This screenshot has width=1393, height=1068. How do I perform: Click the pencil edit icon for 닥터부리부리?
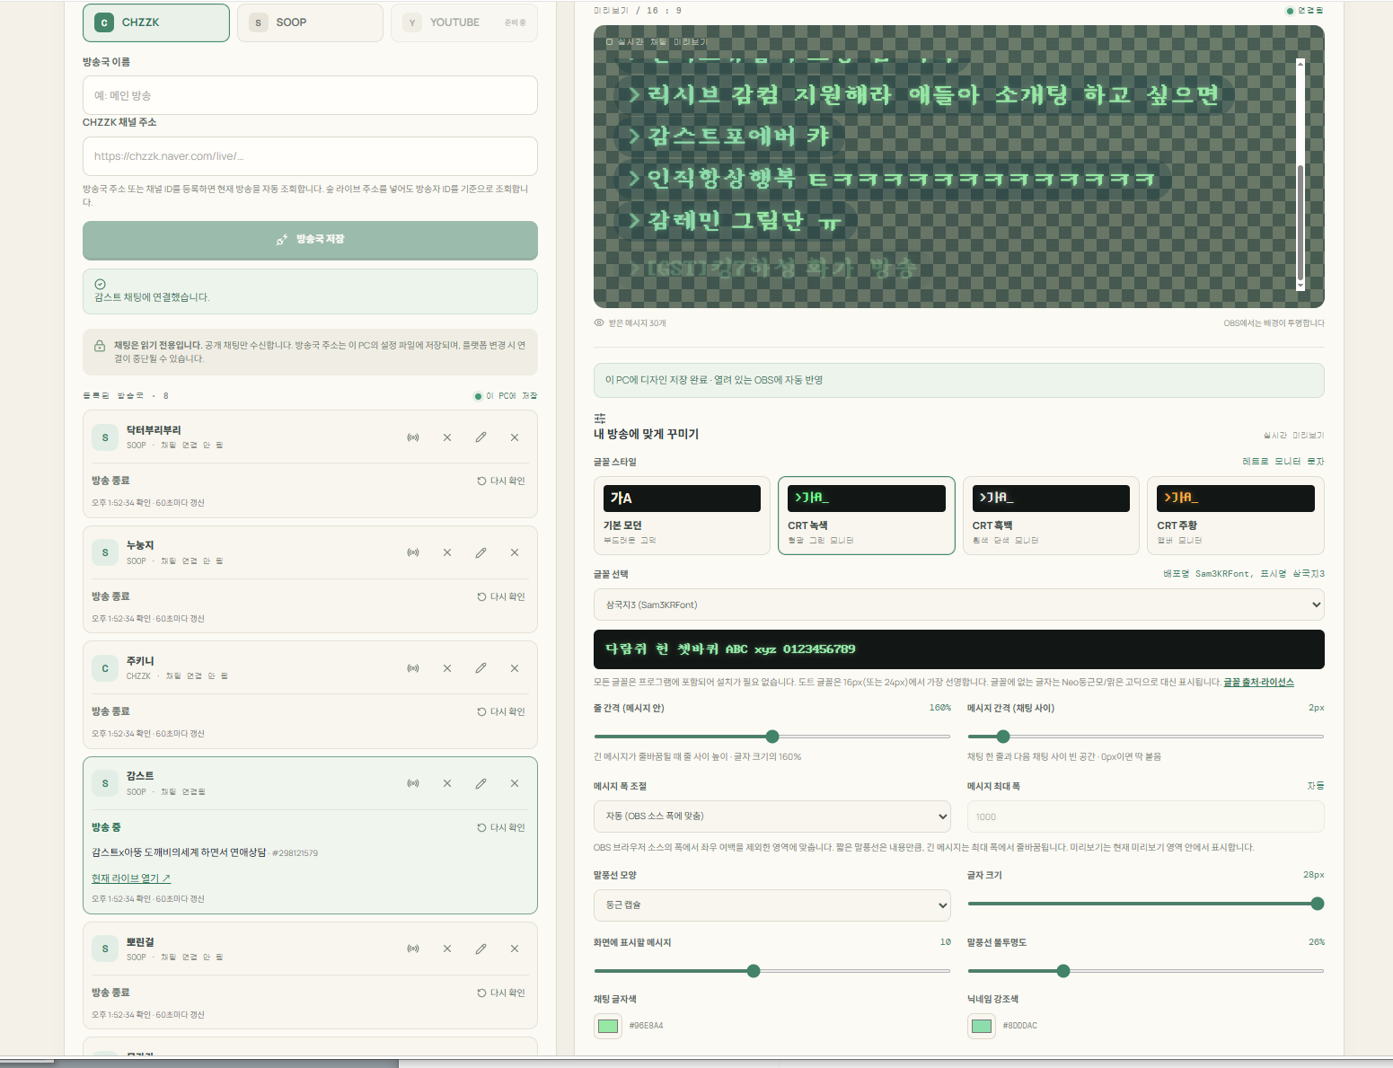[x=480, y=437]
